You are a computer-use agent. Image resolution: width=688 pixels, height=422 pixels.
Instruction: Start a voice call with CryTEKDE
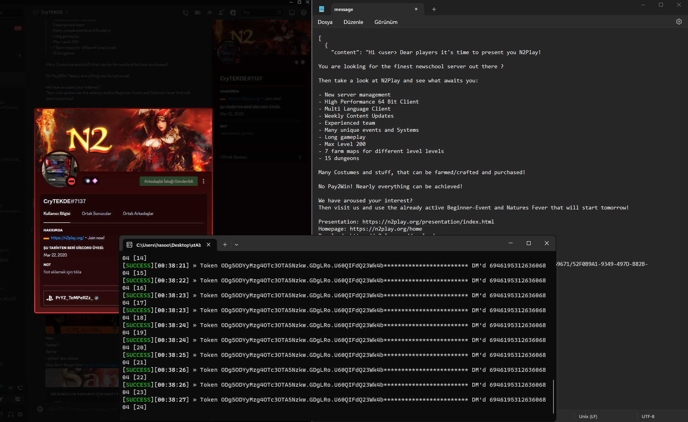tap(186, 13)
